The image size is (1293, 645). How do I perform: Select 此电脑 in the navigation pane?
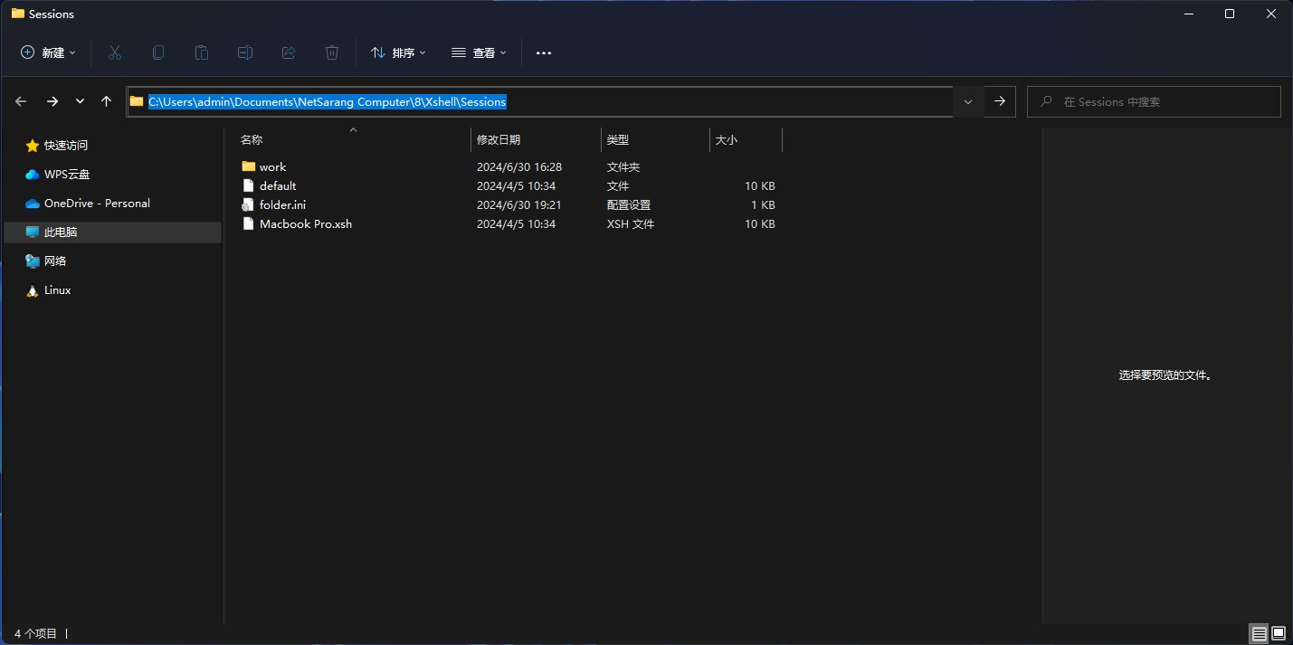pyautogui.click(x=113, y=232)
